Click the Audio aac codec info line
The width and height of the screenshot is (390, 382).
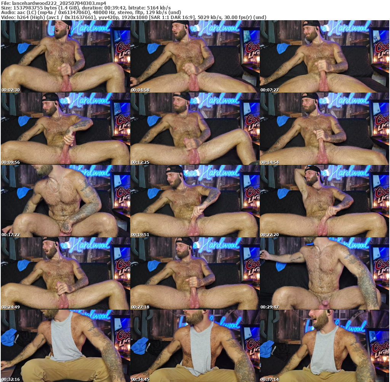91,13
